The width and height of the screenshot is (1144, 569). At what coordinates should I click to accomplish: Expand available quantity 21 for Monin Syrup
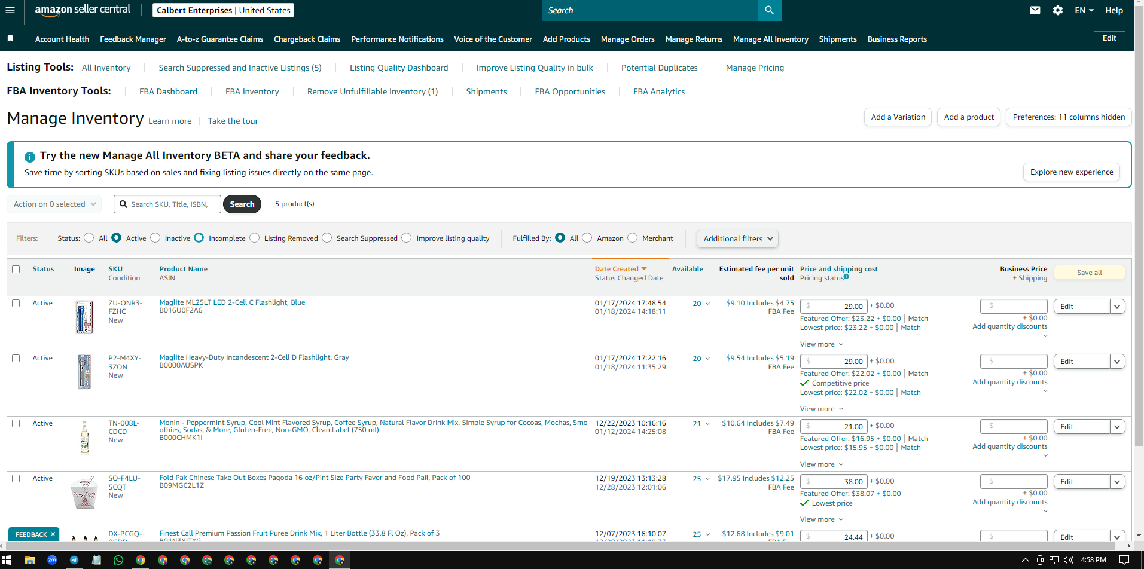(x=701, y=424)
